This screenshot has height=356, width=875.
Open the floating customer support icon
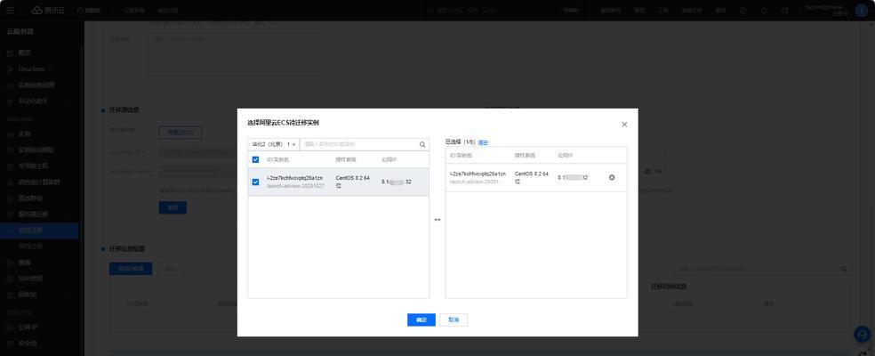coord(863,335)
